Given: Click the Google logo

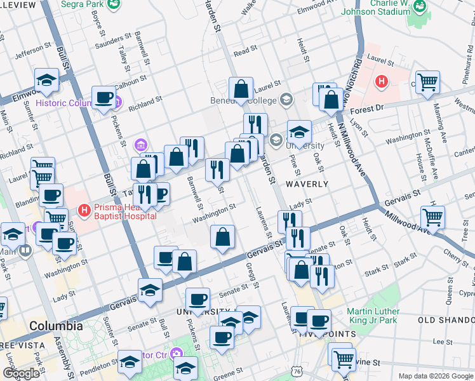Looking at the screenshot, I should click(x=21, y=373).
